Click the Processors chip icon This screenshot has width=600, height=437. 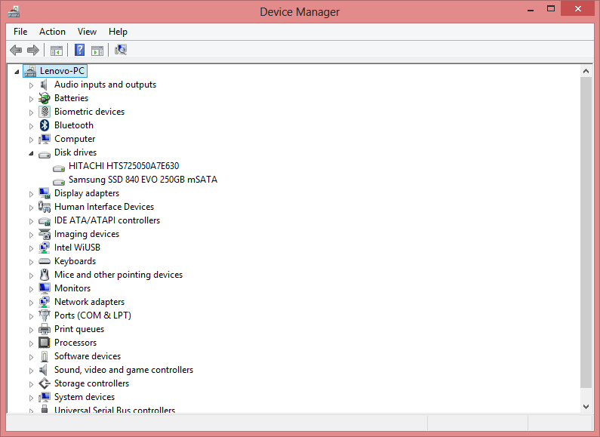click(x=45, y=343)
